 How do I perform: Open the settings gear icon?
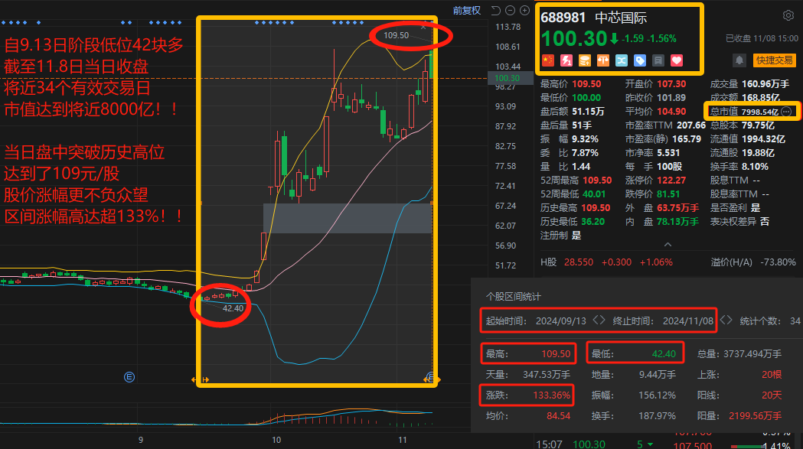click(x=788, y=15)
